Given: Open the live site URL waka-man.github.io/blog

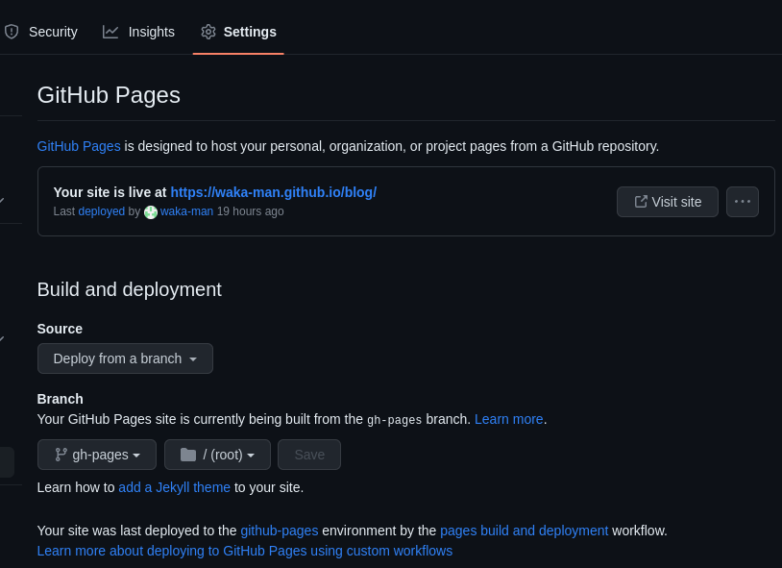Looking at the screenshot, I should [273, 192].
